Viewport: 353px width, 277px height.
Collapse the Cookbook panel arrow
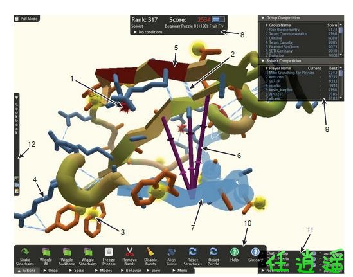pos(17,98)
